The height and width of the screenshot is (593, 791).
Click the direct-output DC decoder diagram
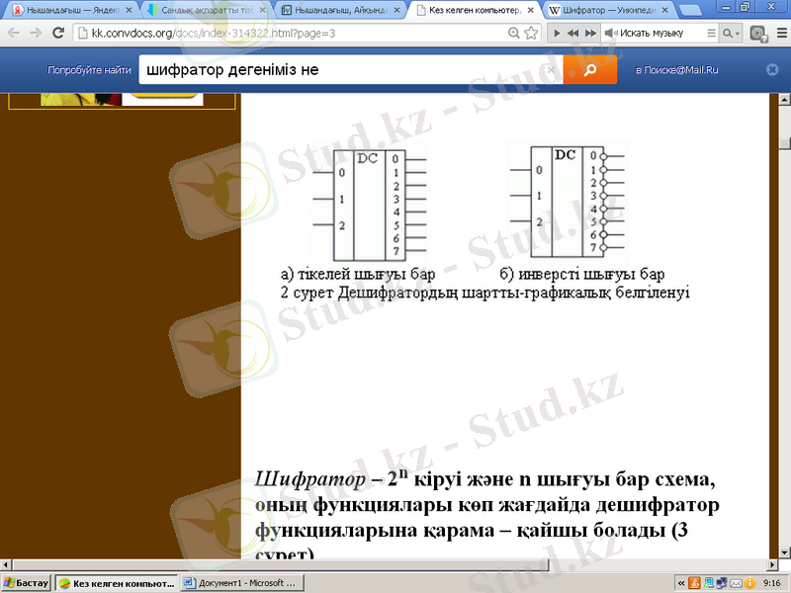coord(369,204)
